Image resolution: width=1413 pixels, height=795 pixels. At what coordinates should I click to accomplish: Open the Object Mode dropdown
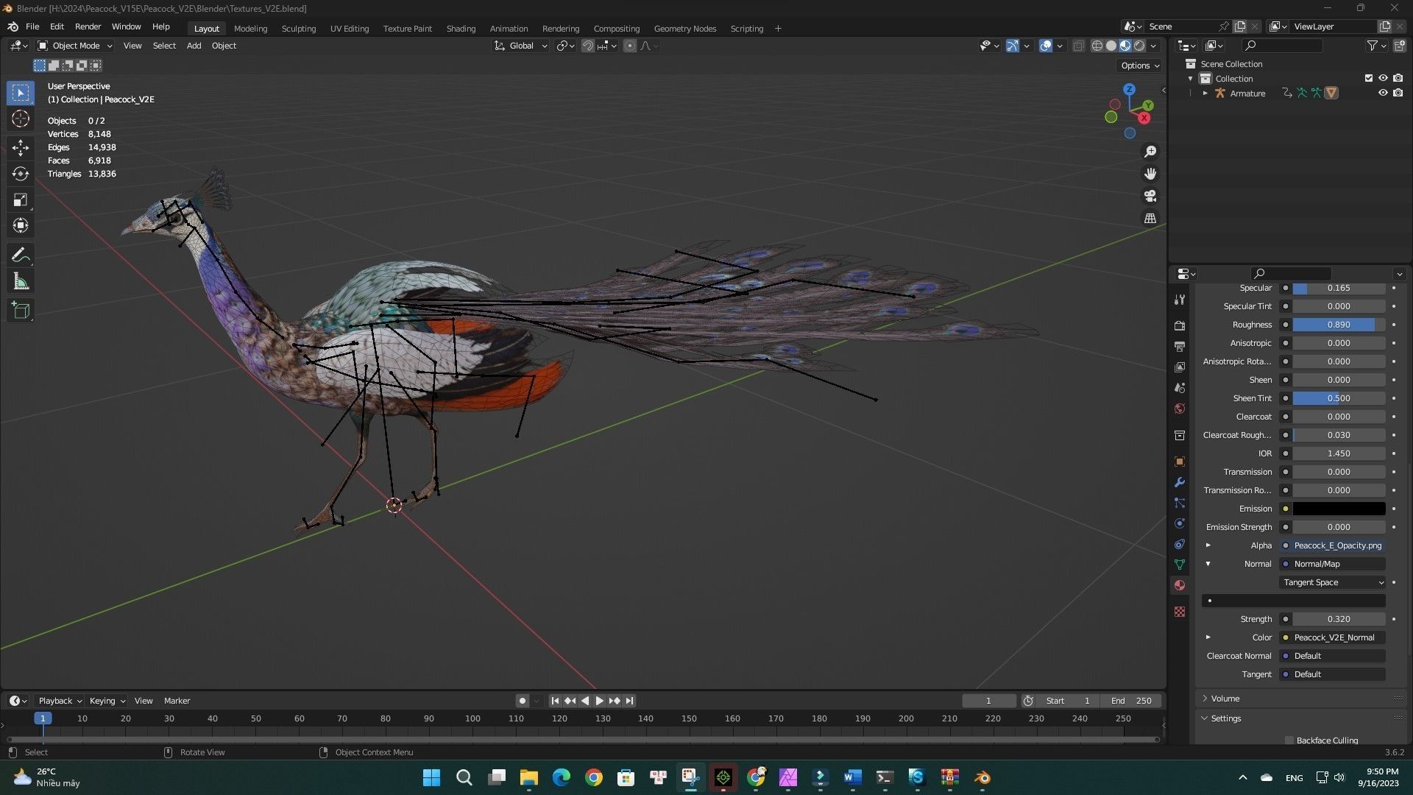point(75,46)
